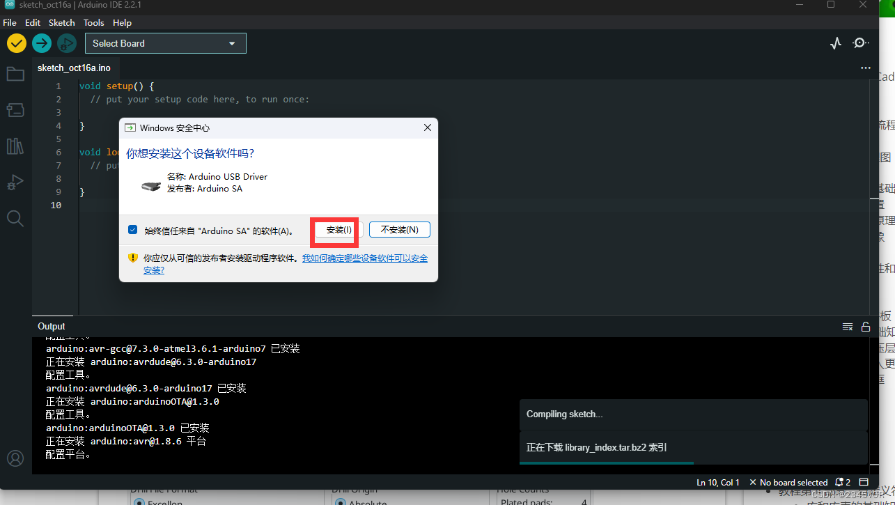Toggle the Output scroll lock icon
895x505 pixels.
(866, 327)
